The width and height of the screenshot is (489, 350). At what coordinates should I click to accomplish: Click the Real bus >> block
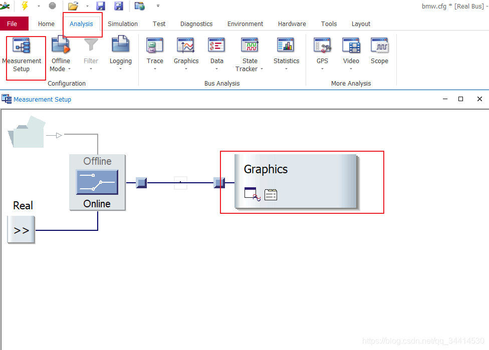[x=21, y=230]
